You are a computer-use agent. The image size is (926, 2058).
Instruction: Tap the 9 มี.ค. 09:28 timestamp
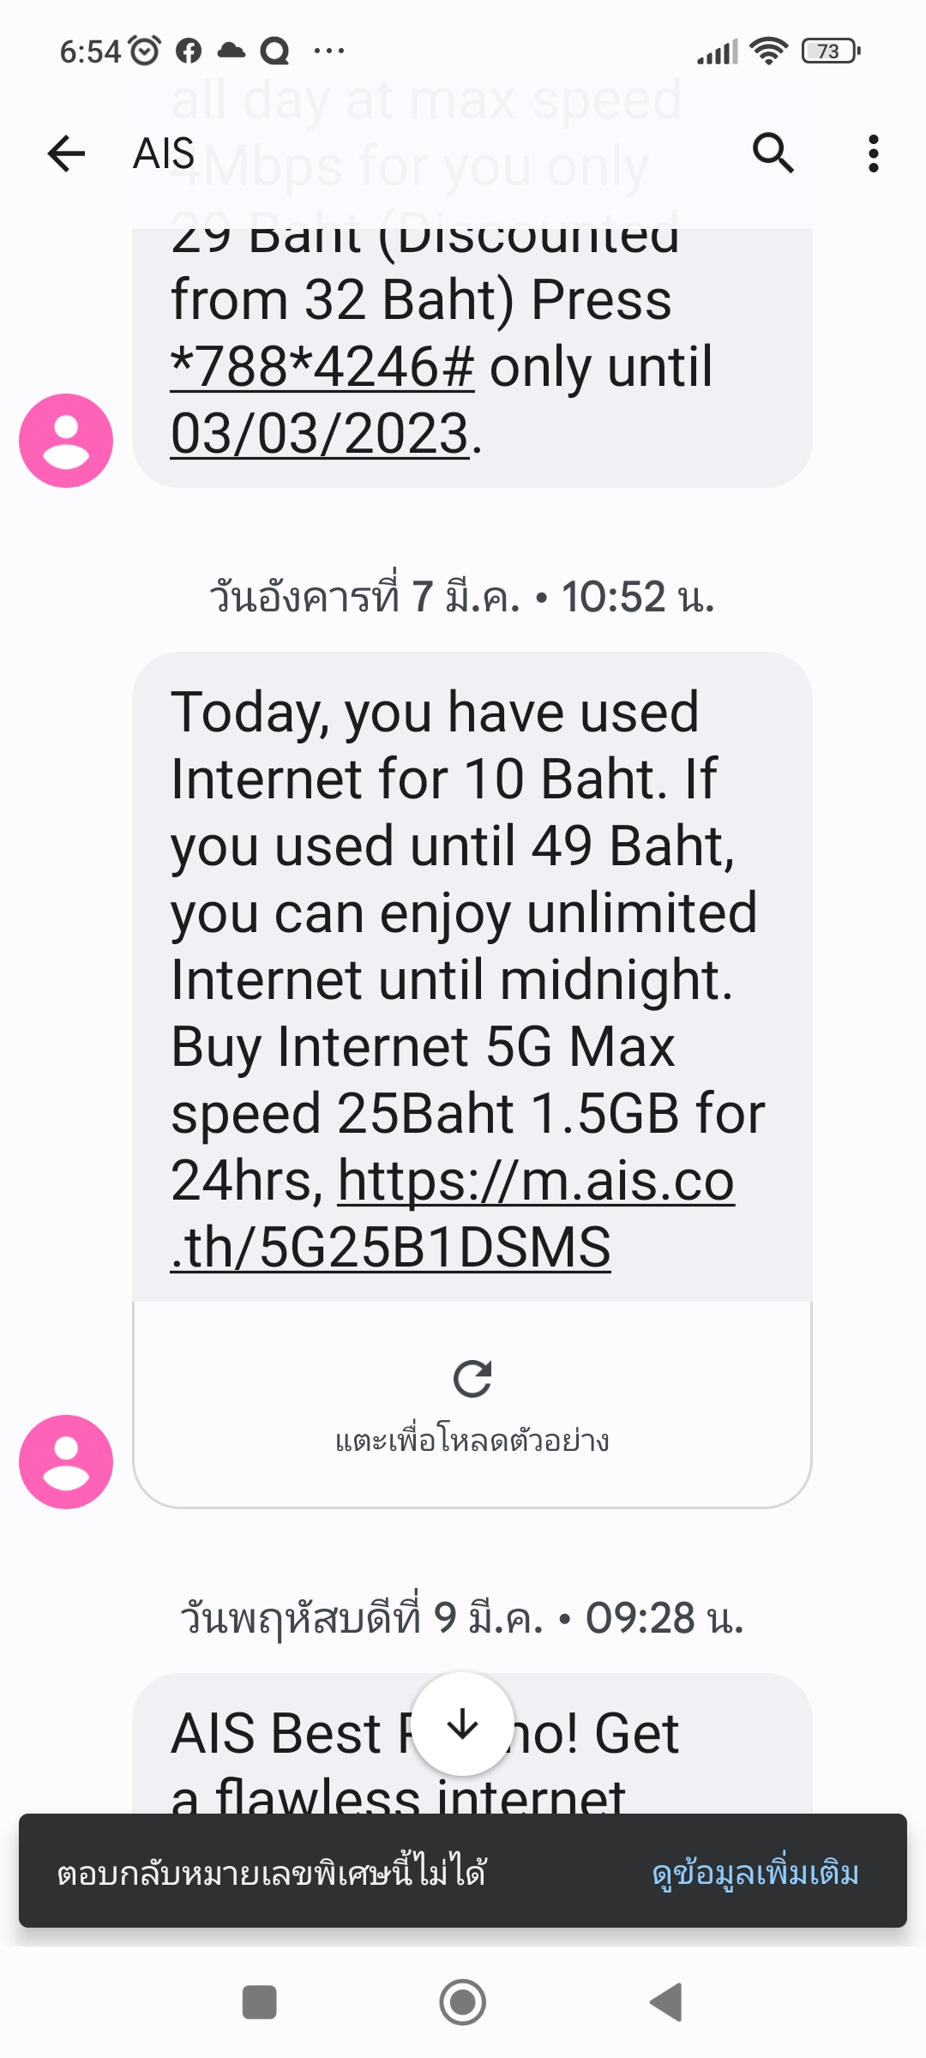point(462,1618)
